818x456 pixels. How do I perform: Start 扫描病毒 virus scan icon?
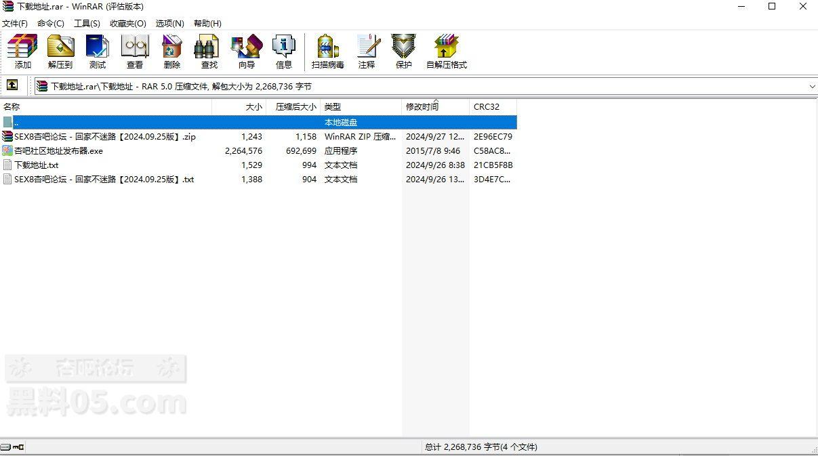[x=328, y=52]
